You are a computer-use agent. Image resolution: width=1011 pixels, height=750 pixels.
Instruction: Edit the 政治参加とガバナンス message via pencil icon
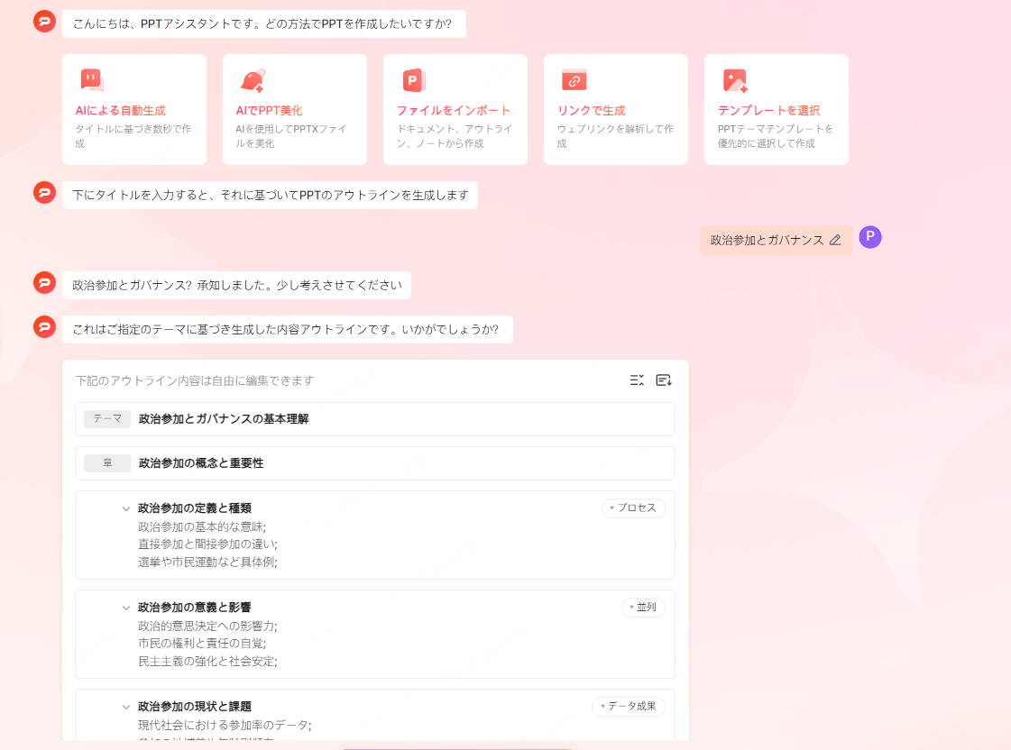(x=835, y=240)
